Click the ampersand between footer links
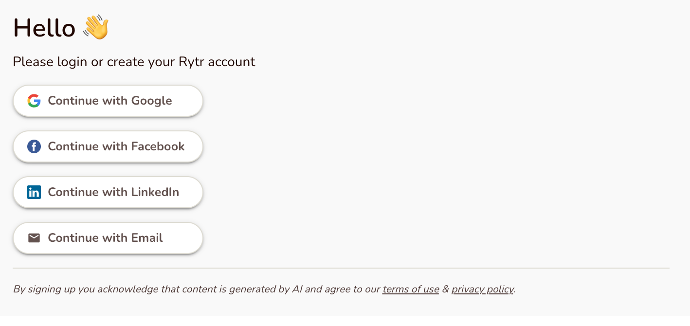Screen dimensions: 690x326 pyautogui.click(x=445, y=290)
